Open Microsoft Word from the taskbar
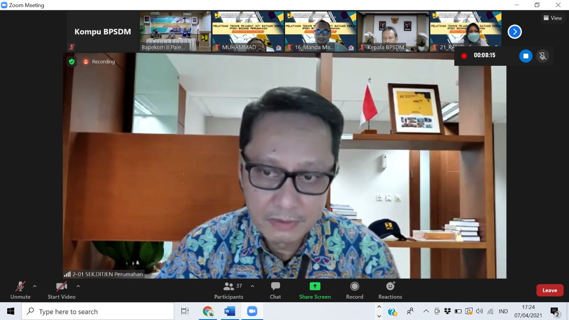Screen dimensions: 569x320 click(x=229, y=311)
